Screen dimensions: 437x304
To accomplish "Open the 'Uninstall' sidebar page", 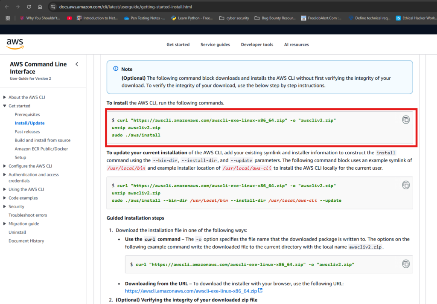I will (x=17, y=232).
